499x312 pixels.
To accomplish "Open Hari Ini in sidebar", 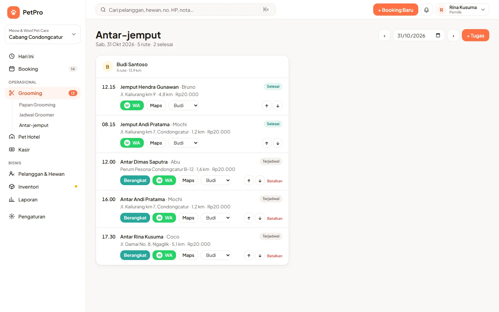I will click(x=43, y=57).
